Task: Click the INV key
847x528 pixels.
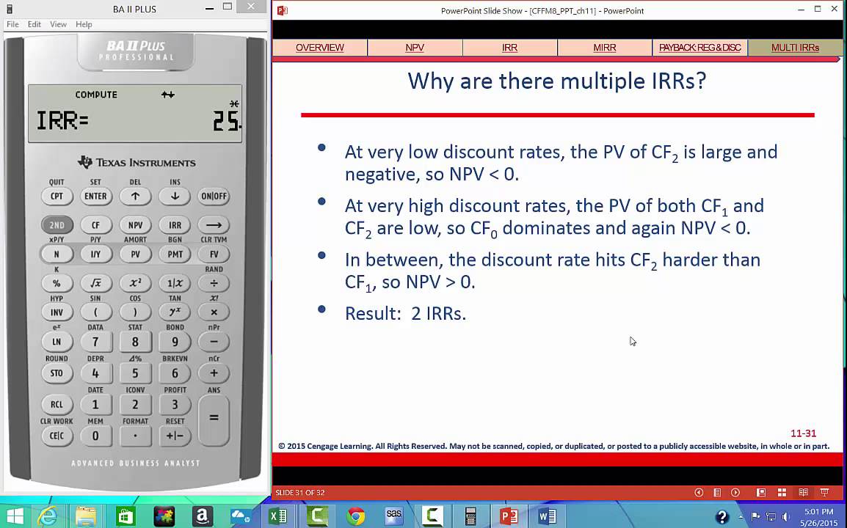Action: [x=57, y=312]
